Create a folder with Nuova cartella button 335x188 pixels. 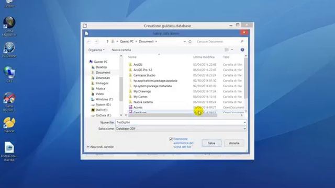(x=121, y=50)
